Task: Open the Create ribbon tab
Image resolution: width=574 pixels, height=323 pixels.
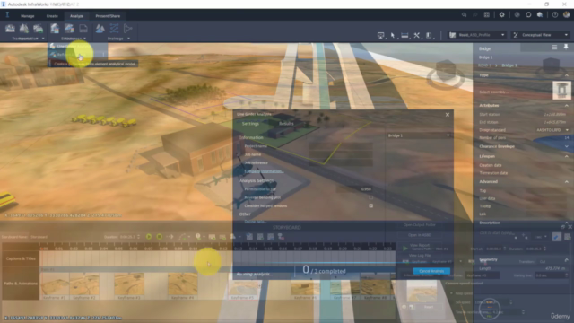Action: [x=52, y=16]
